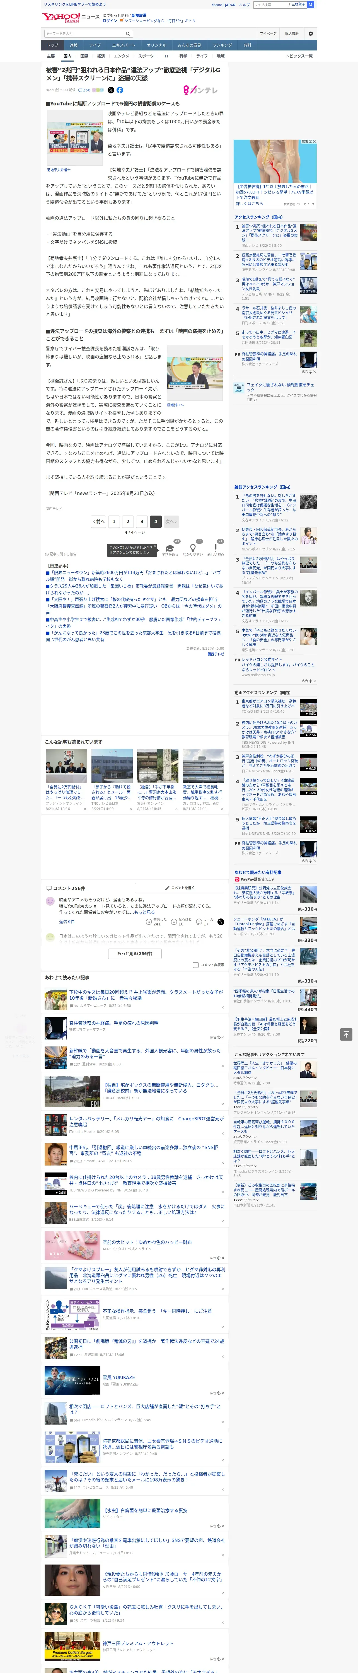The image size is (358, 1673).
Task: Open the 国際 category
Action: 84,56
